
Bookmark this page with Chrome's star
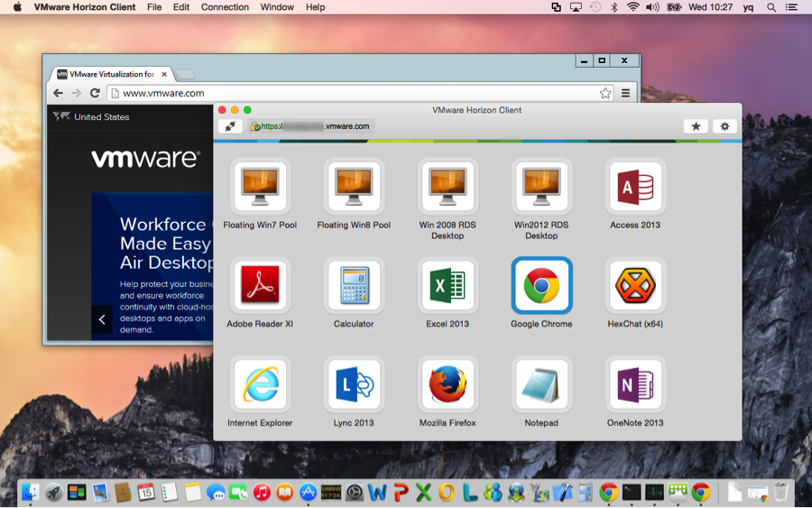[x=604, y=93]
